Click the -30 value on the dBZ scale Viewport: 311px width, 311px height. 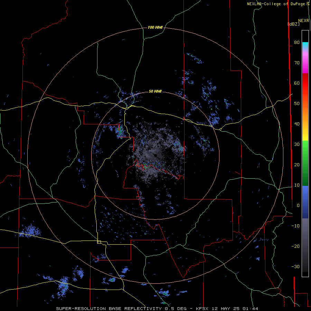click(x=295, y=266)
